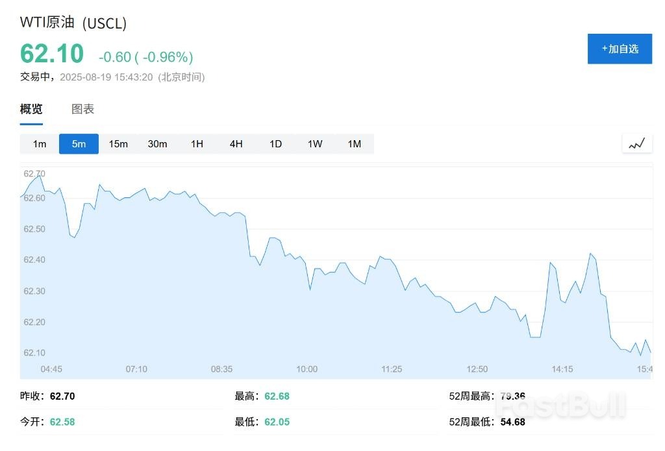Switch to the 4H timeframe
665x451 pixels.
(236, 143)
